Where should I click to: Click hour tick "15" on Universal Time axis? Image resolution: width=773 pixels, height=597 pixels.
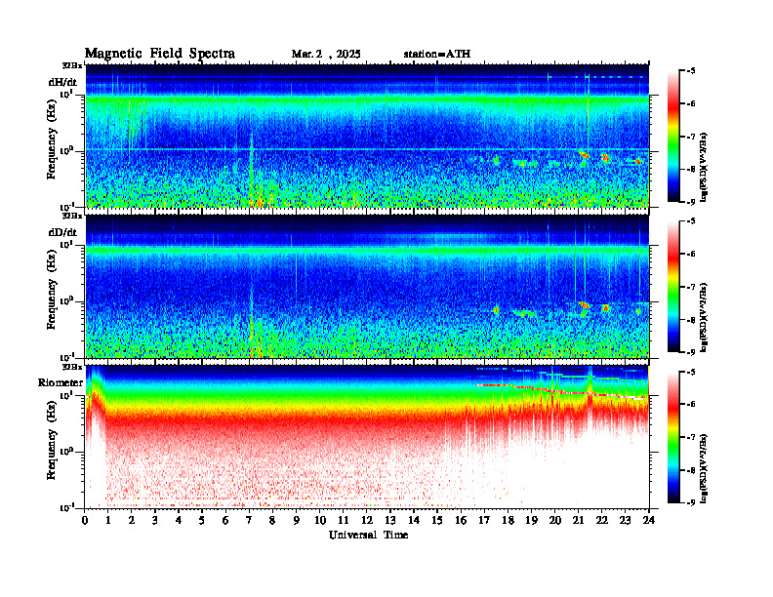tap(437, 520)
